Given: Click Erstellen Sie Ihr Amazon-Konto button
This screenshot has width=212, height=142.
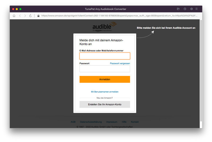Looking at the screenshot, I should pos(105,104).
